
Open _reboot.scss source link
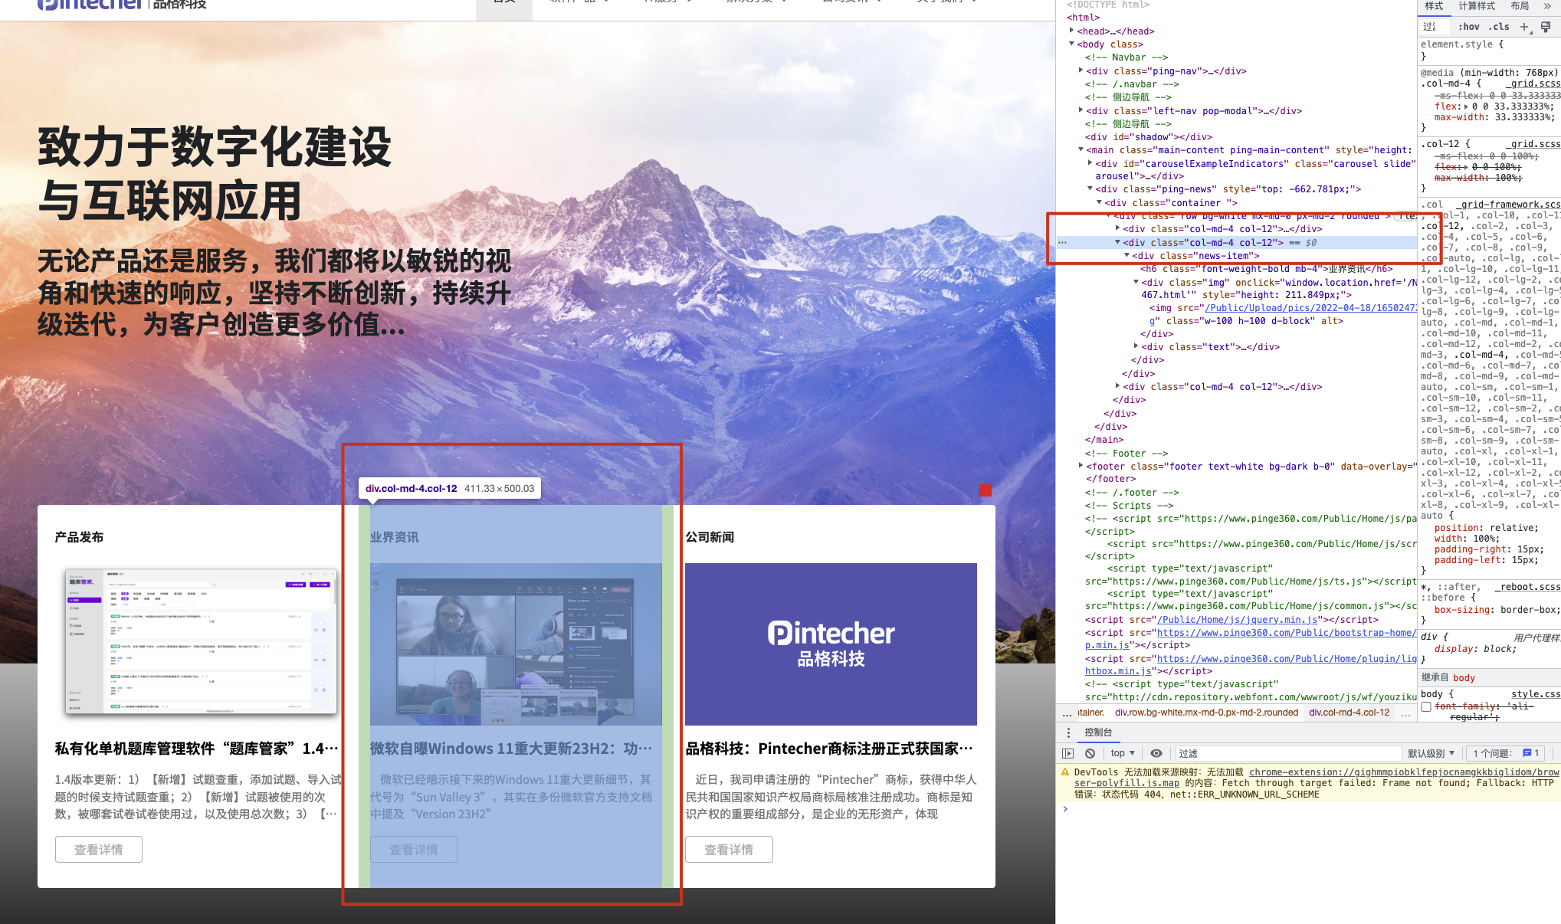coord(1527,587)
